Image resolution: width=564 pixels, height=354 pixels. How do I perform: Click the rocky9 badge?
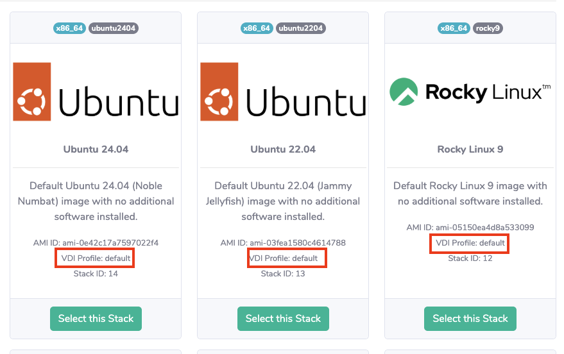(488, 28)
